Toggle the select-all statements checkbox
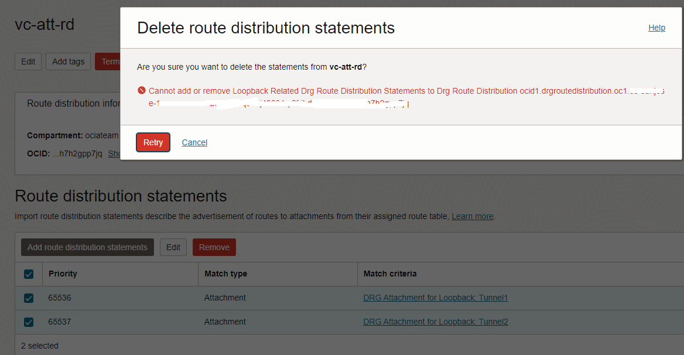Screen dimensions: 684x355 [29, 274]
